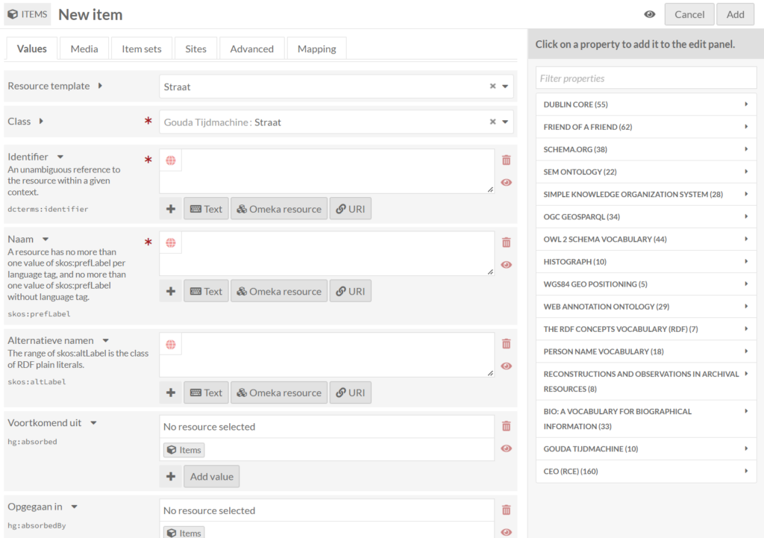Click the Add button
This screenshot has width=764, height=538.
pos(735,14)
